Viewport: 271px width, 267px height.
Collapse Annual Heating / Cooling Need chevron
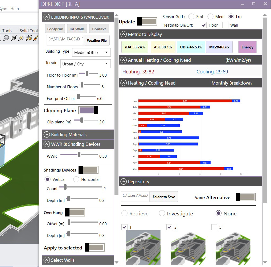coord(124,60)
